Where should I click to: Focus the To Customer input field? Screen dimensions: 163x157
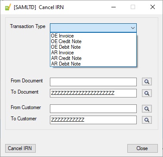pyautogui.click(x=93, y=120)
